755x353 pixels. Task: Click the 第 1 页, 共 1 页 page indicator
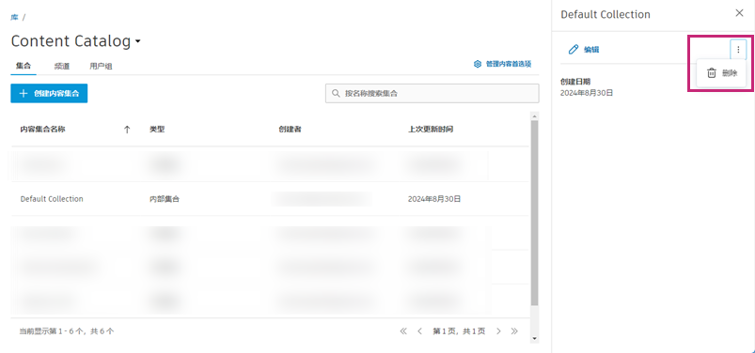pos(459,330)
